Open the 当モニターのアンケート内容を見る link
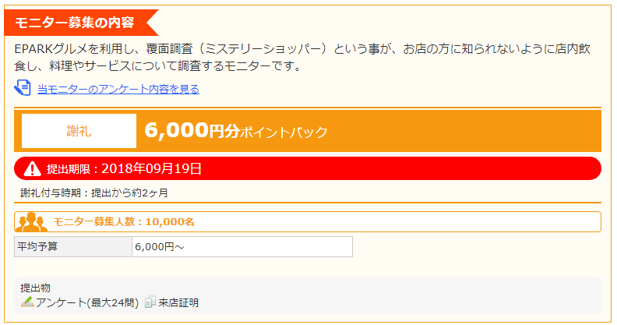The width and height of the screenshot is (617, 325). pyautogui.click(x=118, y=90)
